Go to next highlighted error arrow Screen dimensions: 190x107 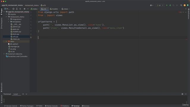pos(186,12)
